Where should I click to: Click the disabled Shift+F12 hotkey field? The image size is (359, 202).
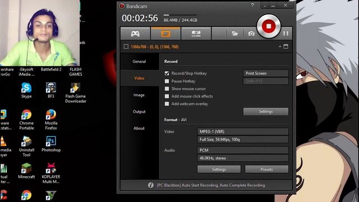265,81
